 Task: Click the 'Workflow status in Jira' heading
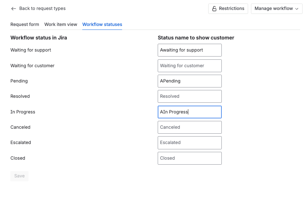(39, 38)
